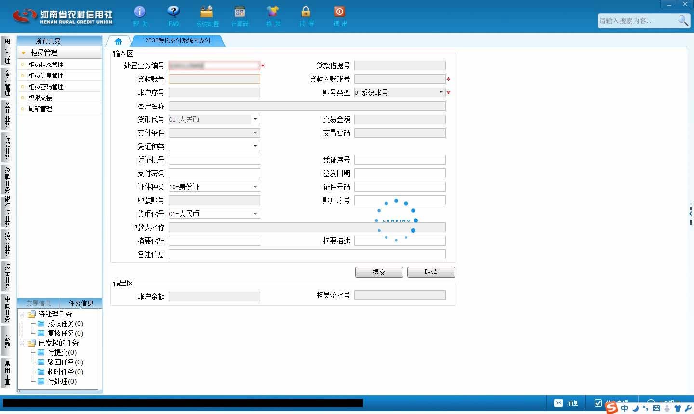
Task: Open 尾箱管理 menu item
Action: coord(40,109)
